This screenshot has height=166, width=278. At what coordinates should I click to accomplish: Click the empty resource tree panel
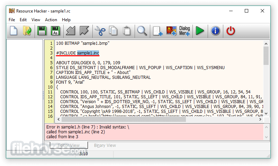click(x=25, y=95)
